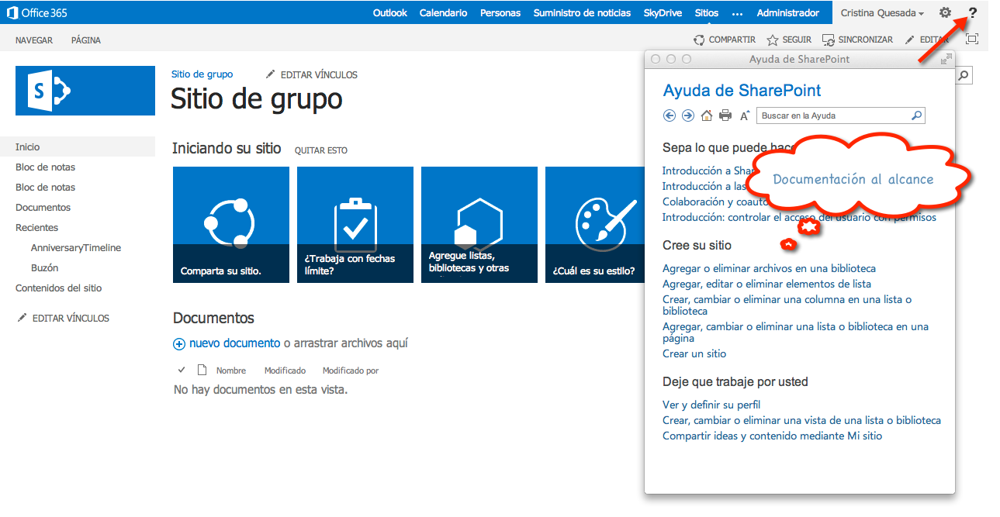Click the SEGUIR star to follow the site
Viewport: 1000px width, 517px height.
point(771,40)
